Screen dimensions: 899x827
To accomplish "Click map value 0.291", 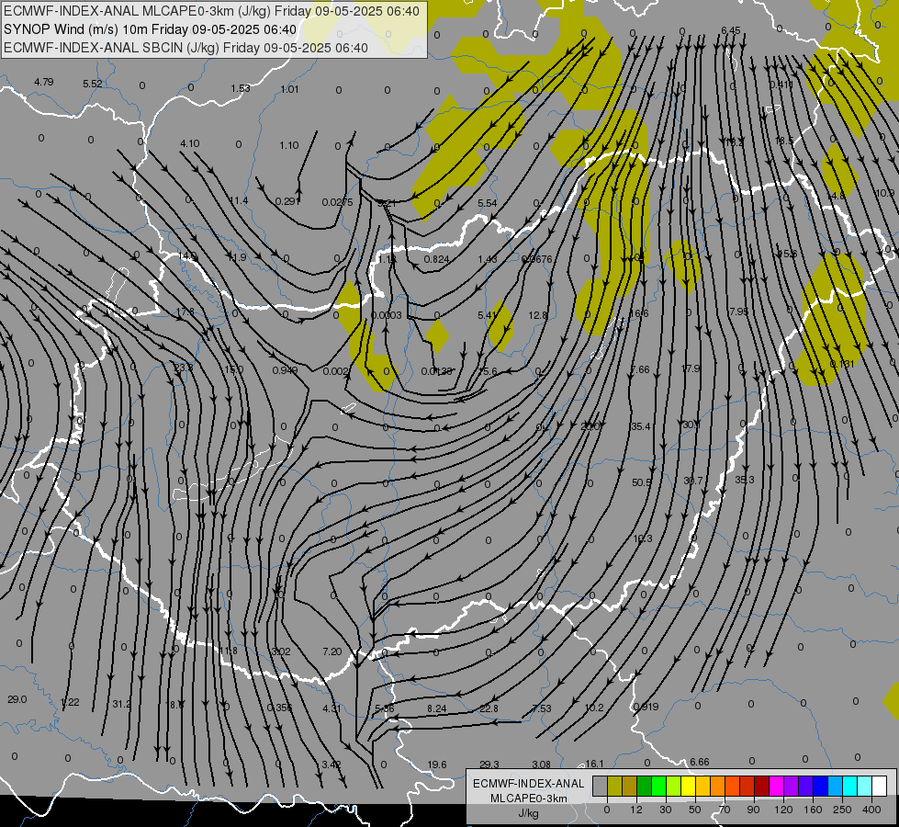I will pyautogui.click(x=287, y=201).
